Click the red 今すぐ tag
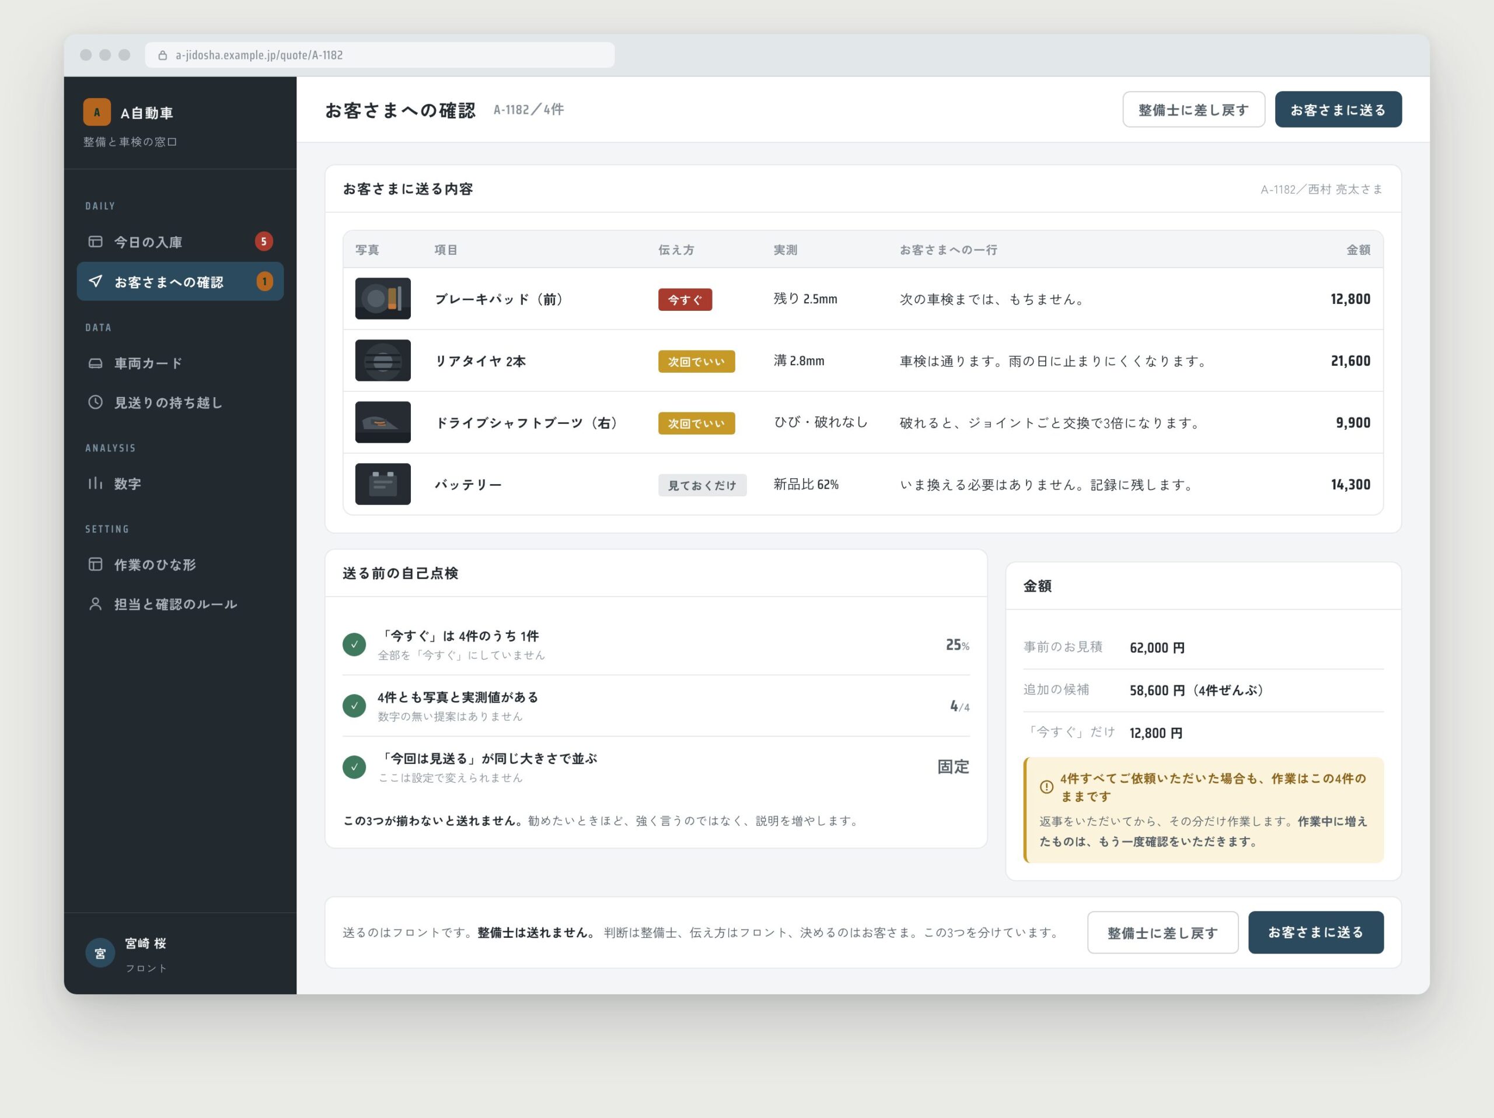 click(x=685, y=299)
